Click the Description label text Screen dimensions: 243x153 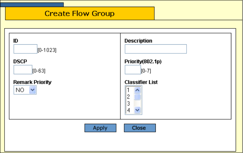pos(138,41)
